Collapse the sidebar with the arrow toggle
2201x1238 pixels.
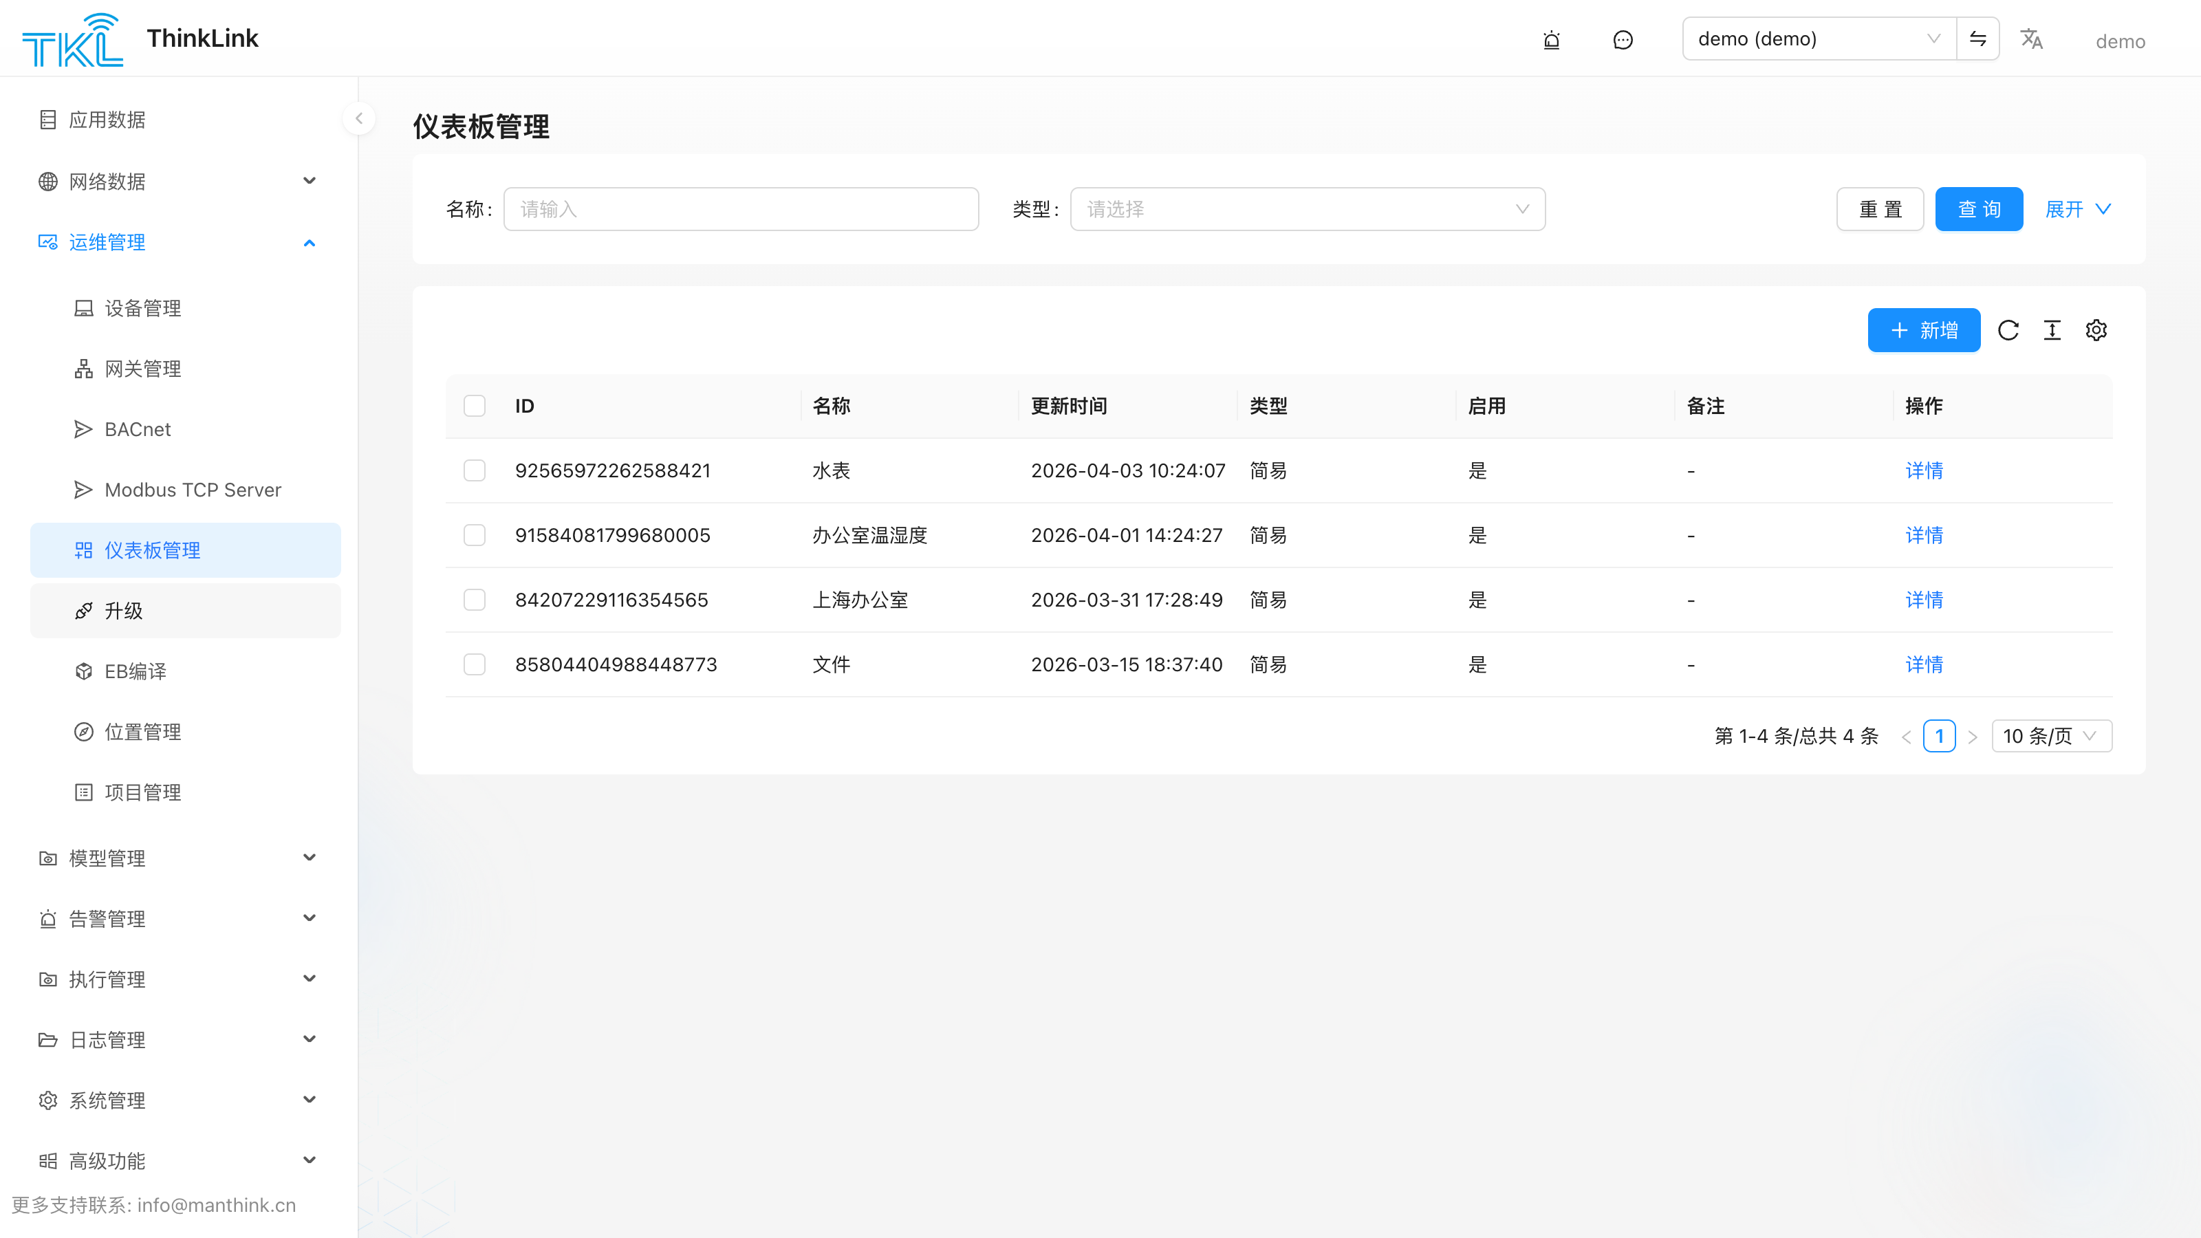359,119
